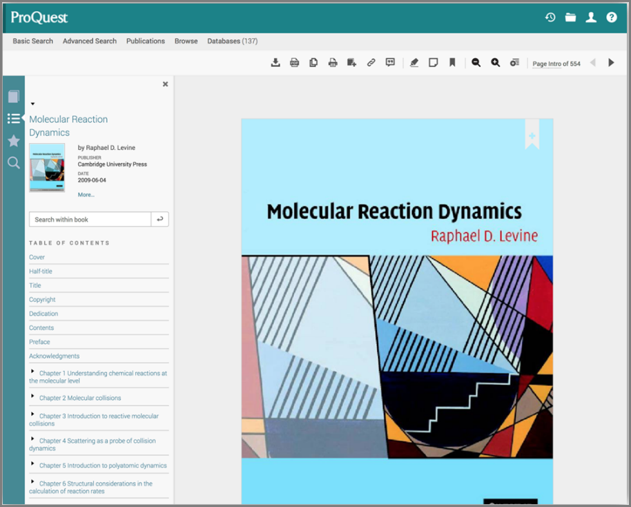The height and width of the screenshot is (507, 631).
Task: Select the highlighter annotation tool
Action: click(x=414, y=62)
